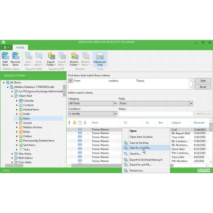Click the Restore Folder ribbon icon
The image size is (213, 213).
click(x=75, y=56)
